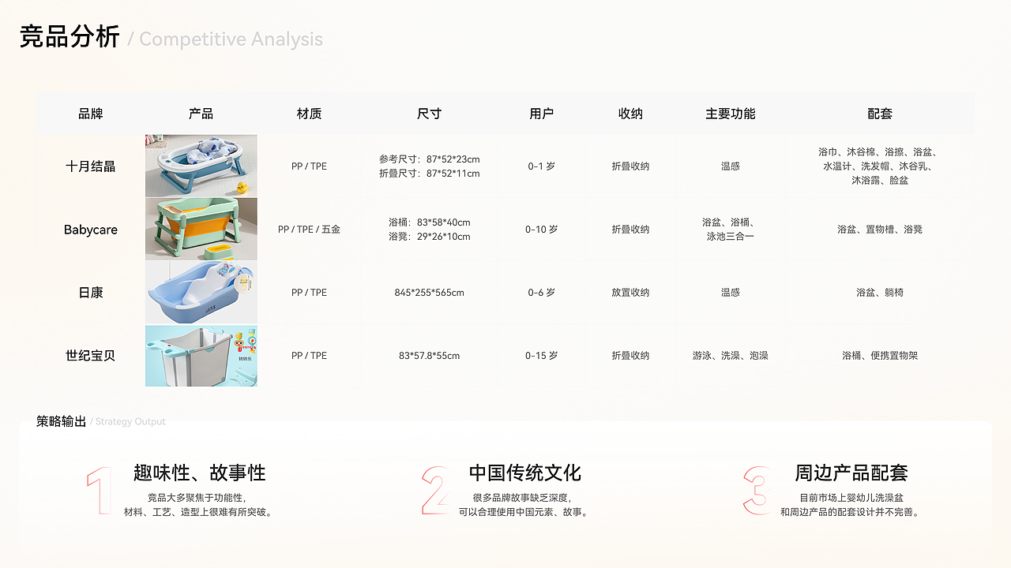Click 十月结晶's PP / TPE material cell

[309, 166]
